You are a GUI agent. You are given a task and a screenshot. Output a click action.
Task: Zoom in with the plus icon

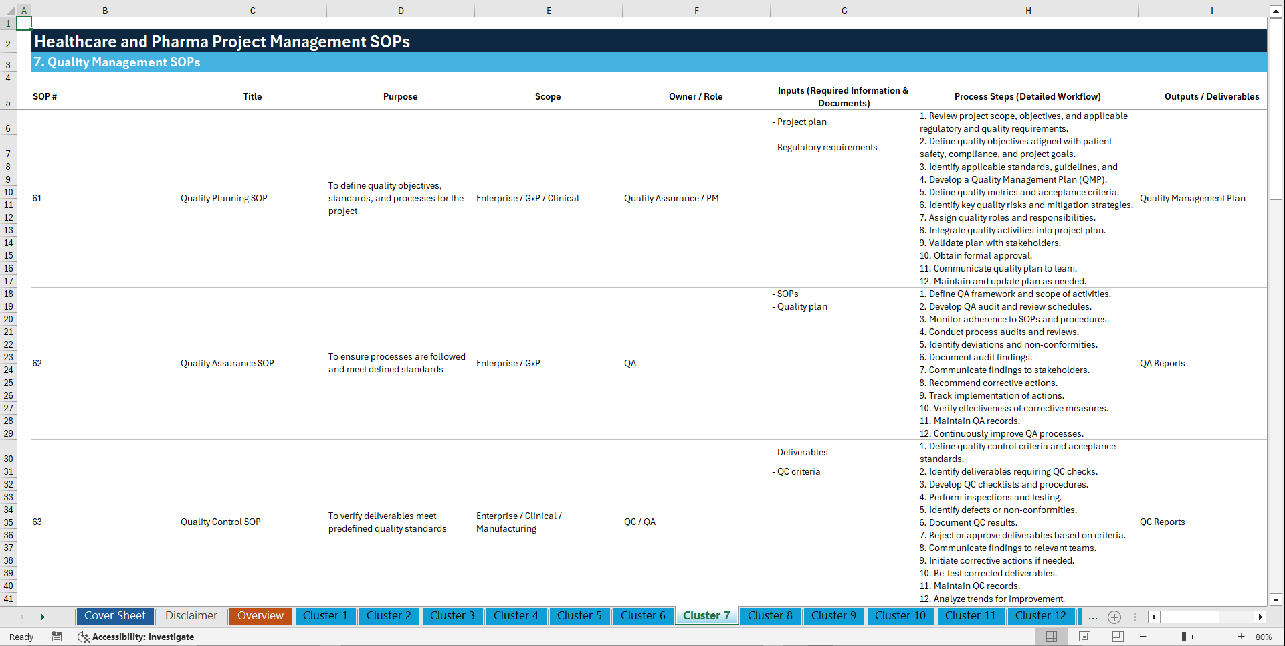(x=1243, y=637)
